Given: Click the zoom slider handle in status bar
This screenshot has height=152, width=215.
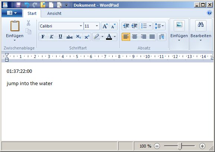Looking at the screenshot, I should 180,146.
